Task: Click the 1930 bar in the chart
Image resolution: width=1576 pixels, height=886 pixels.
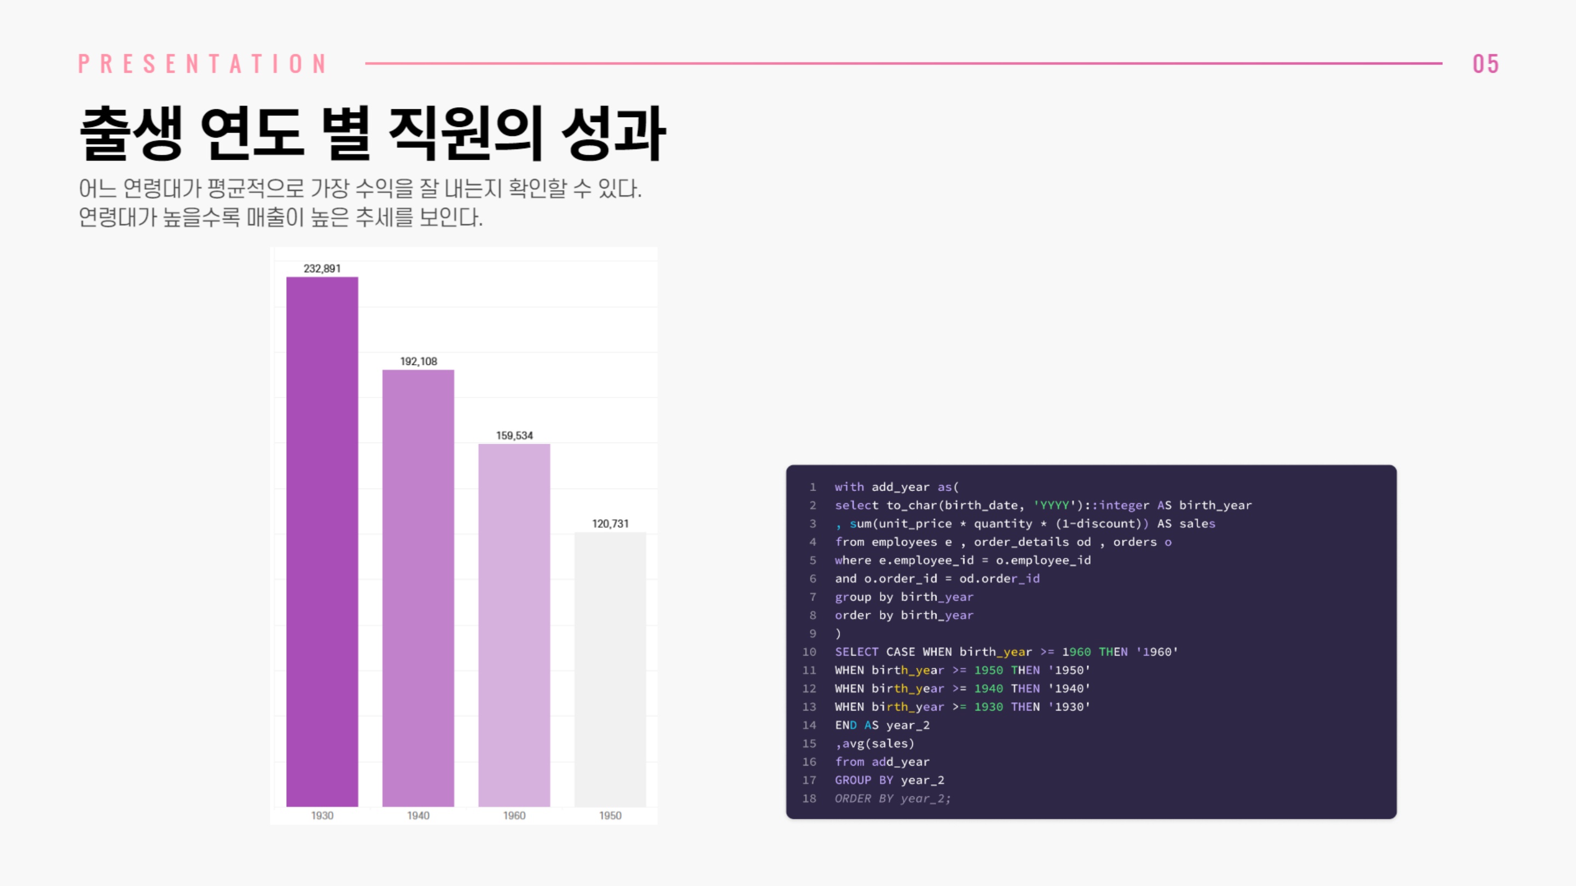Action: click(x=322, y=541)
